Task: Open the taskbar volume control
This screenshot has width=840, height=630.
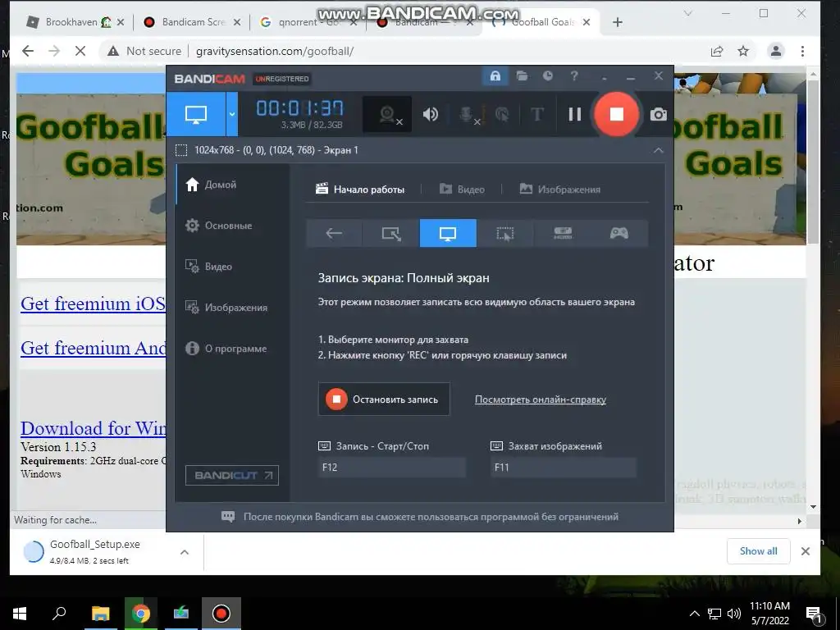Action: pyautogui.click(x=734, y=614)
